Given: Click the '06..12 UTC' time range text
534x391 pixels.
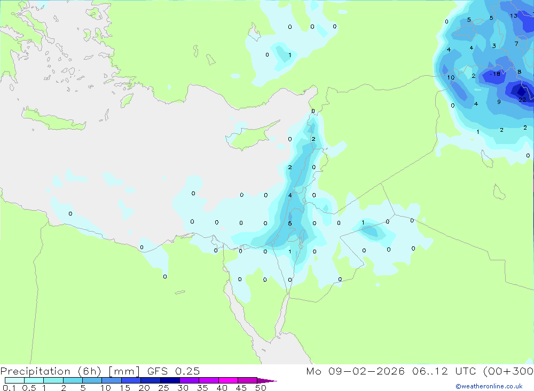Looking at the screenshot, I should click(x=445, y=371).
